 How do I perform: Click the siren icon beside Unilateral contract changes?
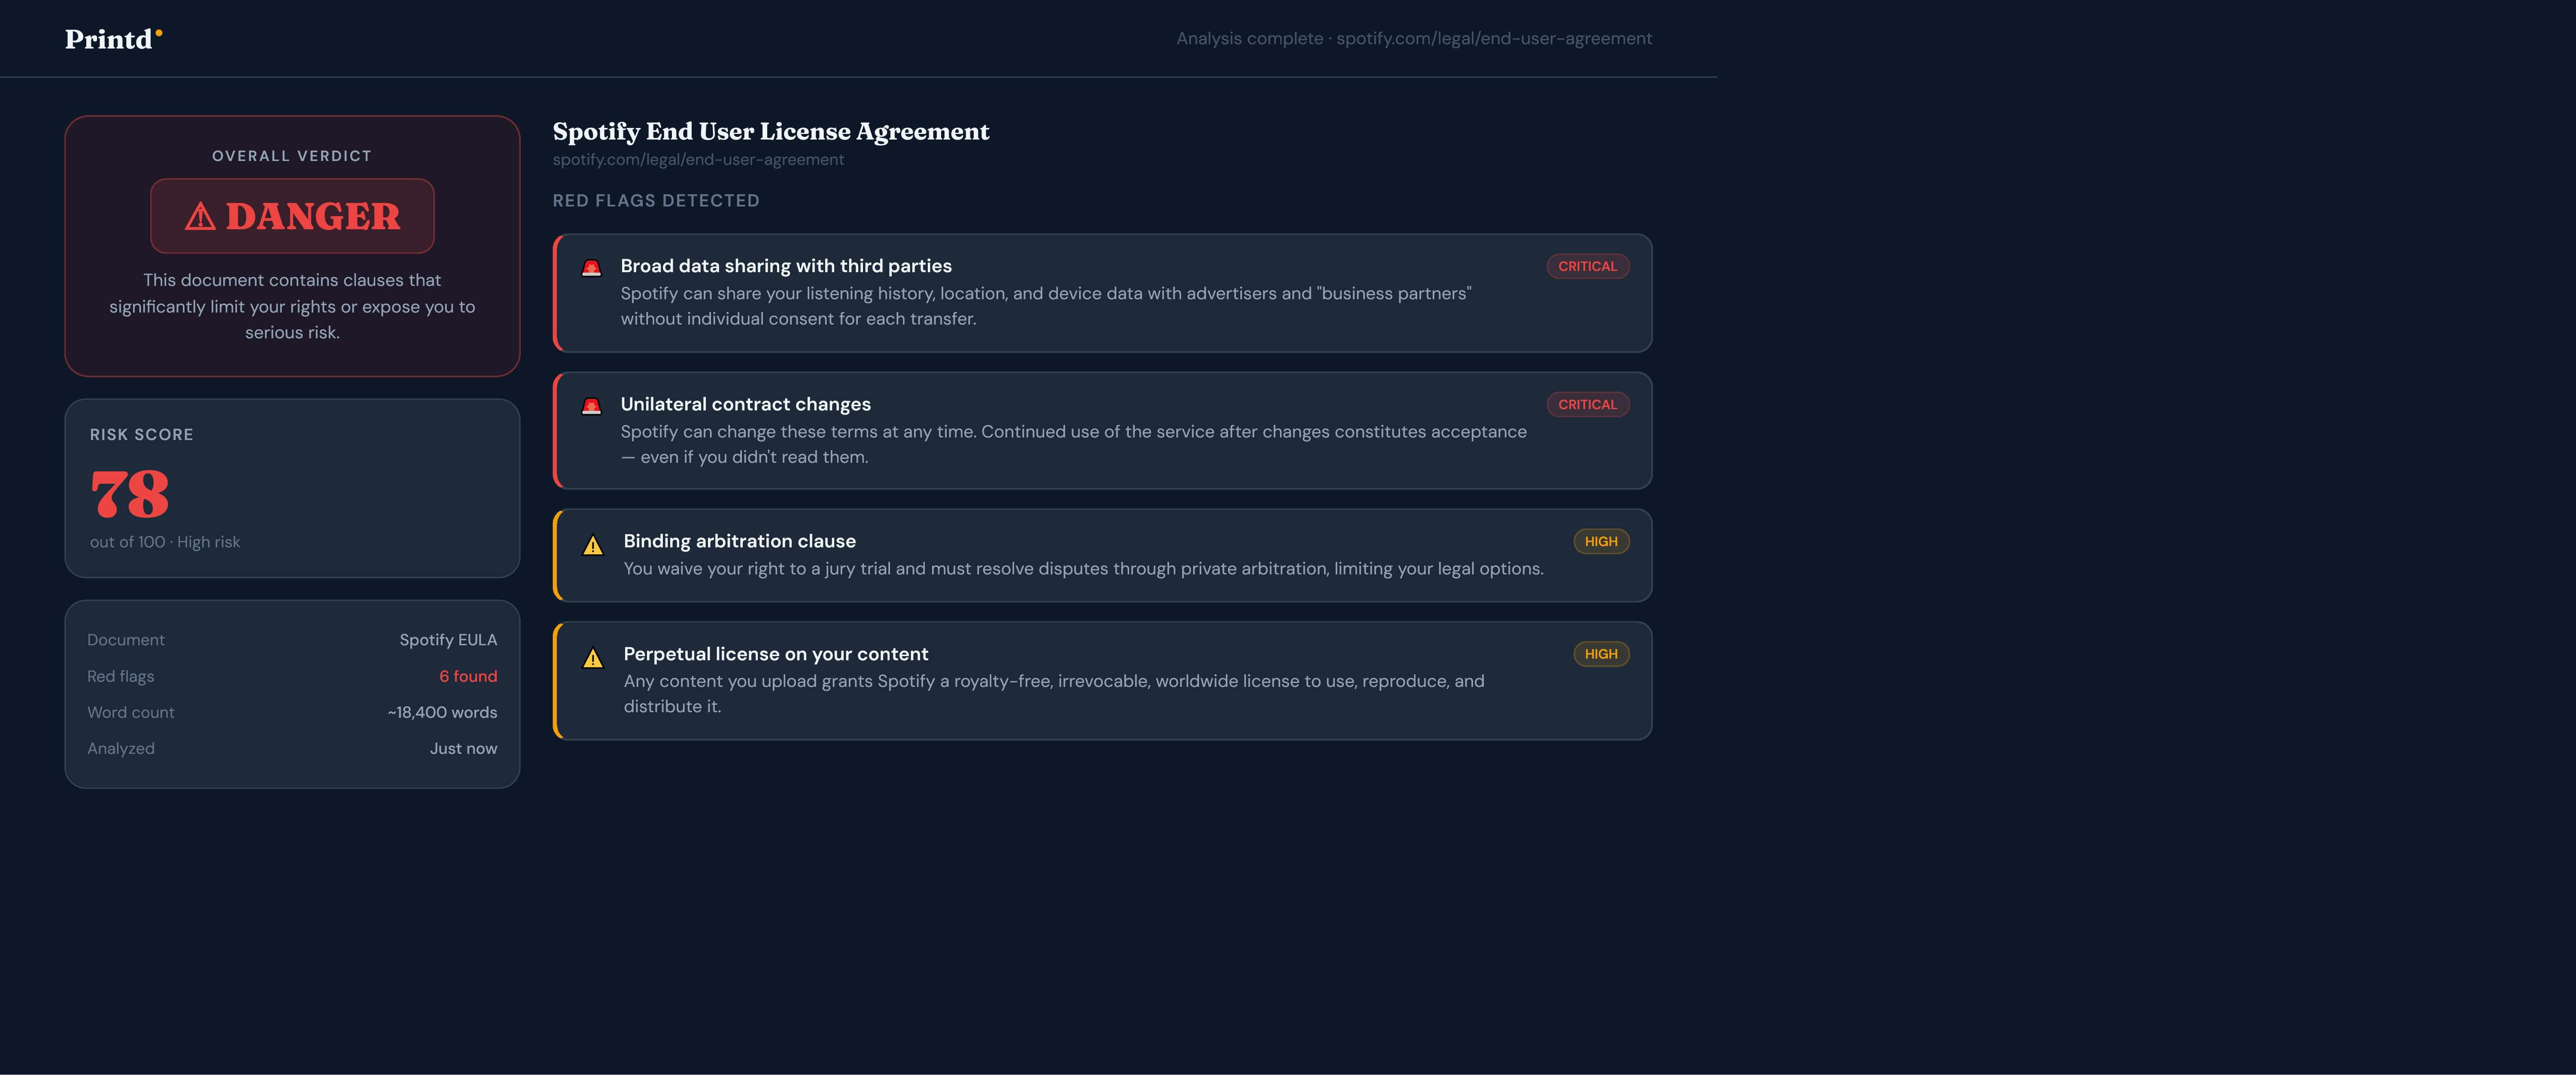(592, 404)
